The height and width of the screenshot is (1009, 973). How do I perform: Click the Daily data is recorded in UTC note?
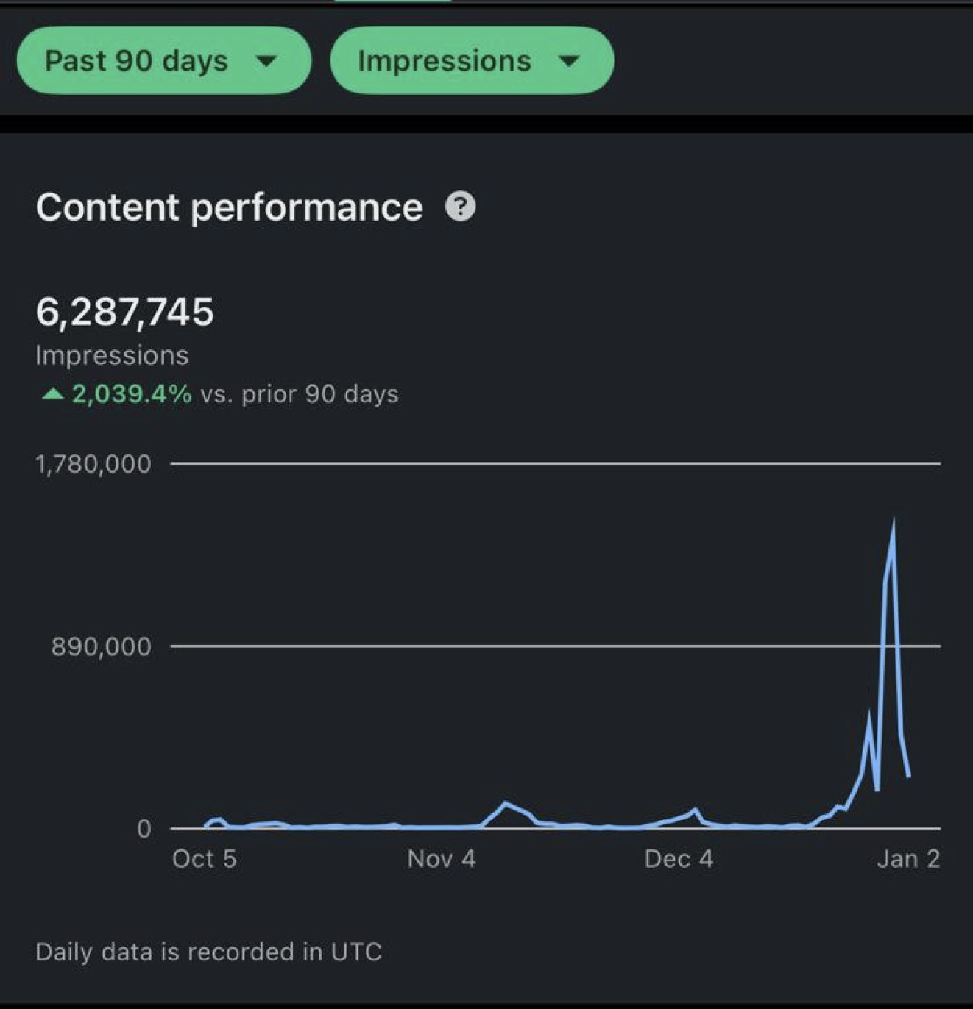click(x=209, y=952)
